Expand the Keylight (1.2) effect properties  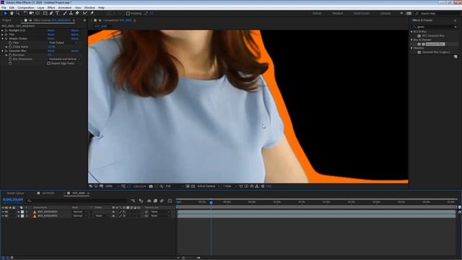click(2, 30)
